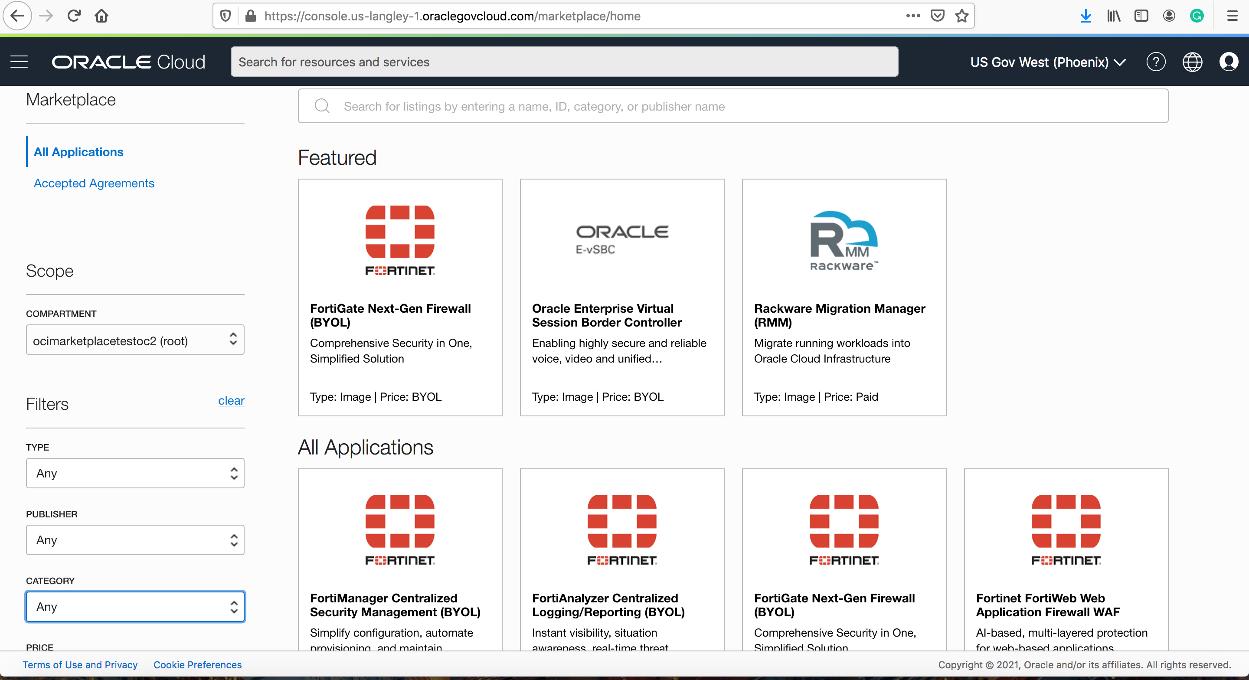Open the Firefox downloads arrow icon
1249x680 pixels.
(x=1086, y=16)
